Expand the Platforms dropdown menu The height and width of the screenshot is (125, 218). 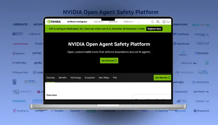tap(129, 22)
